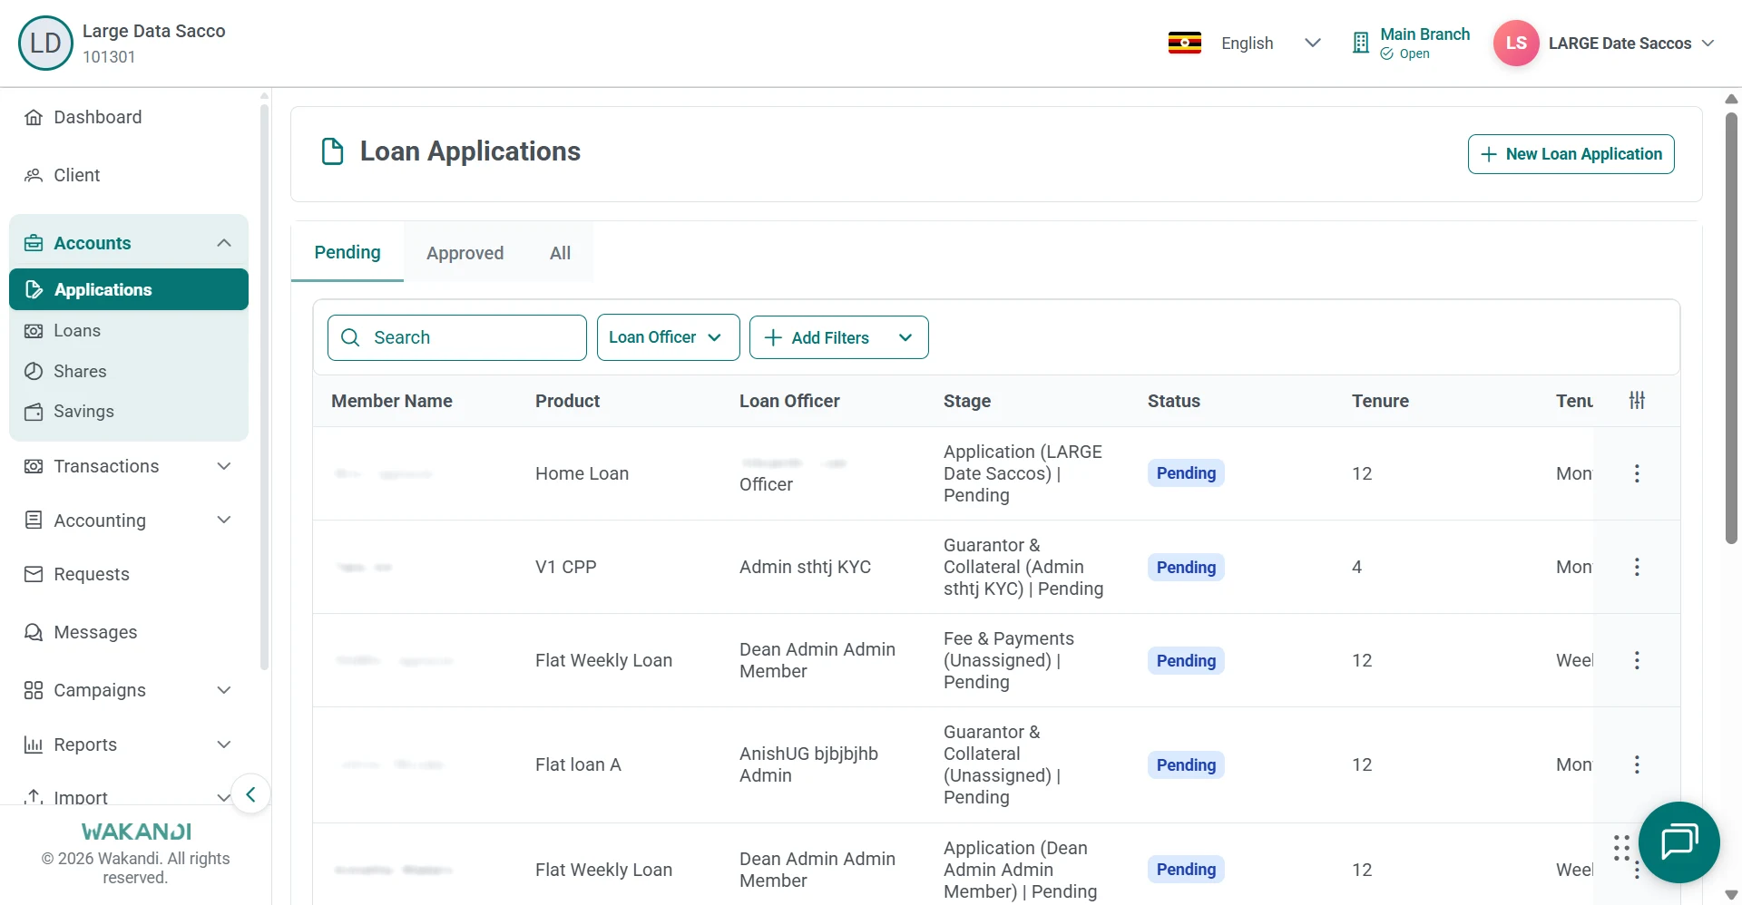
Task: Open the Add Filters dropdown
Action: 839,337
